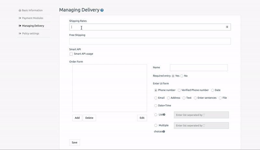
Task: Focus the Free Shipping text field
Action: coord(150,41)
